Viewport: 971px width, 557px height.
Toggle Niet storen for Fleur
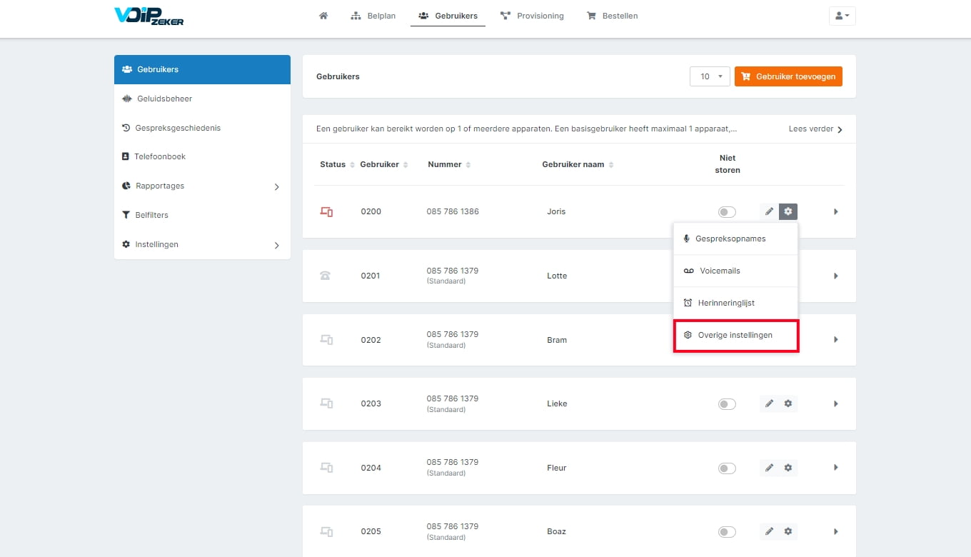[727, 468]
